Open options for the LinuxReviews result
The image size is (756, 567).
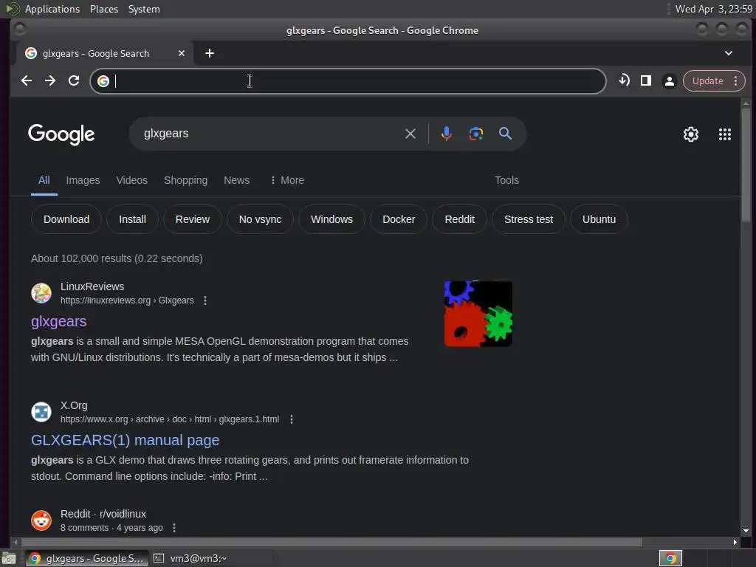point(205,300)
